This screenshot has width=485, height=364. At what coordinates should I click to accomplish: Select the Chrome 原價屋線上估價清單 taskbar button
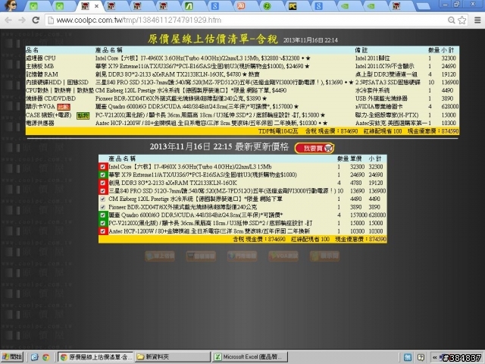(x=95, y=357)
